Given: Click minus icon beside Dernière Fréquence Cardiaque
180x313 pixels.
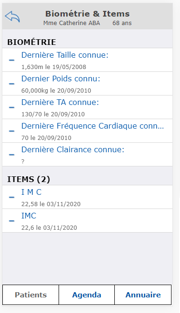Looking at the screenshot, I should (x=11, y=131).
